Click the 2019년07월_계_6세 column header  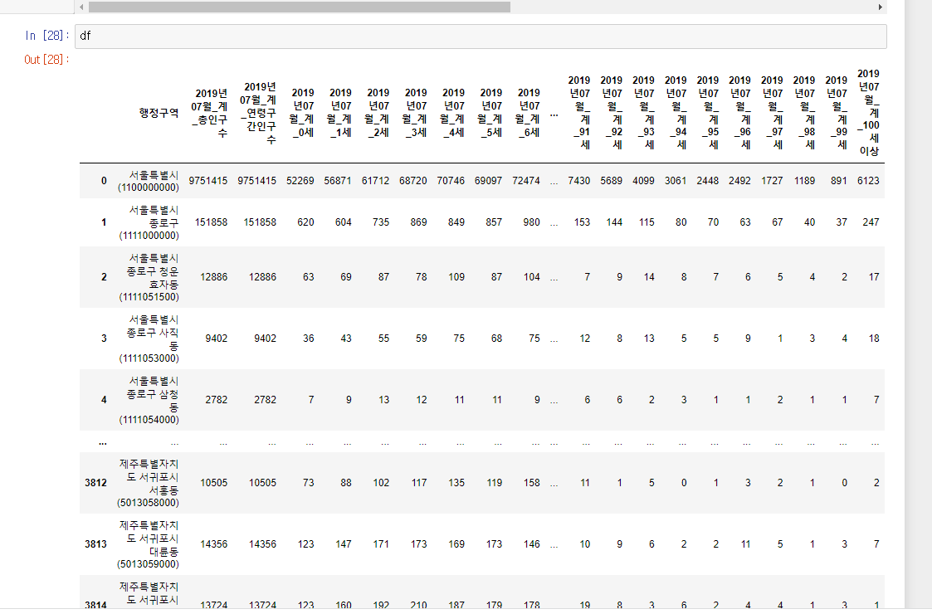coord(529,113)
